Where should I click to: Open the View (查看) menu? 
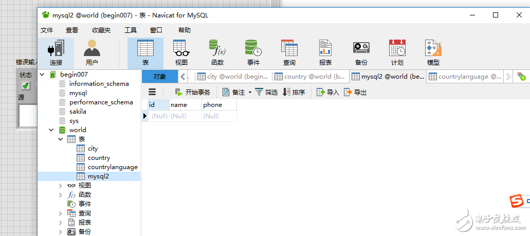point(71,30)
